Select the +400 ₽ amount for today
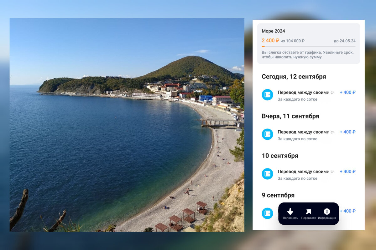 347,92
